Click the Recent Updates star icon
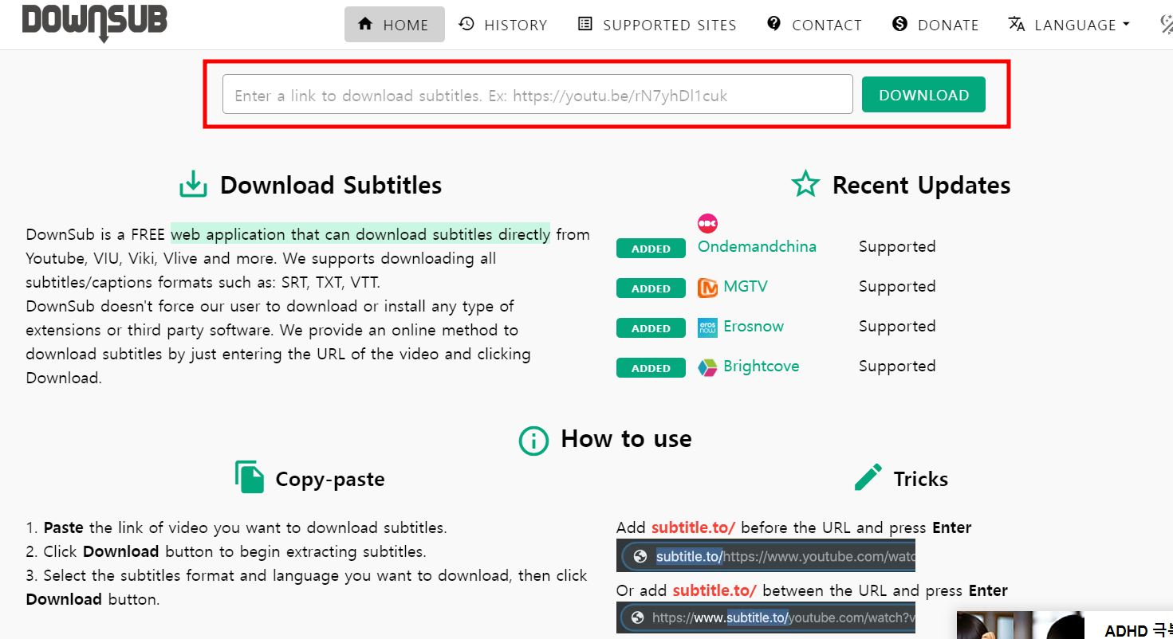The width and height of the screenshot is (1173, 639). 805,184
